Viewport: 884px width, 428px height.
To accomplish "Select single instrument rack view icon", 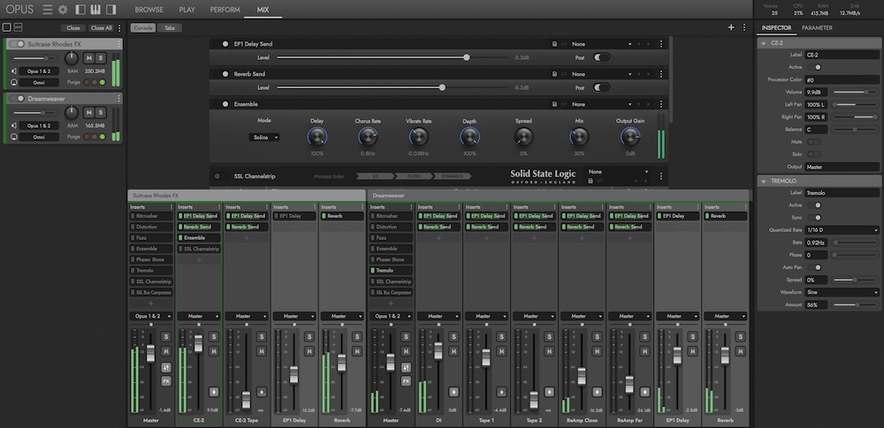I will (7, 27).
